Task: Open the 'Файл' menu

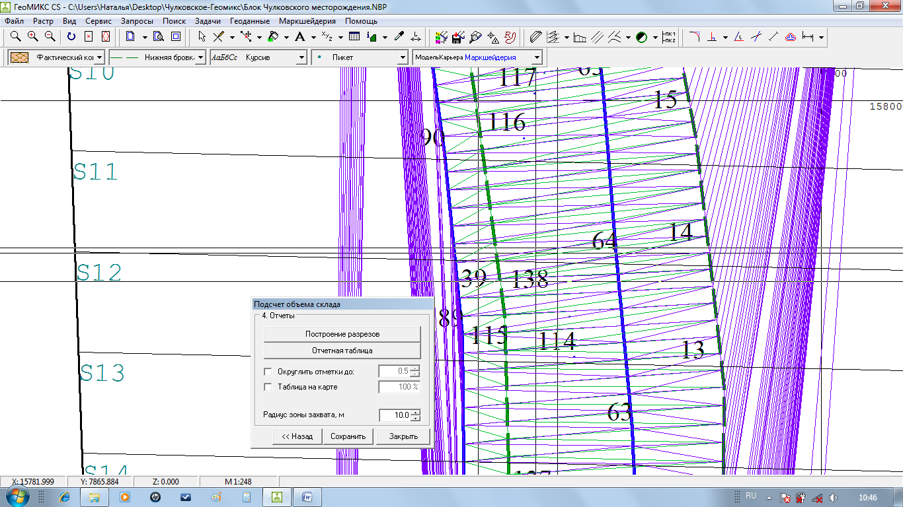Action: [14, 21]
